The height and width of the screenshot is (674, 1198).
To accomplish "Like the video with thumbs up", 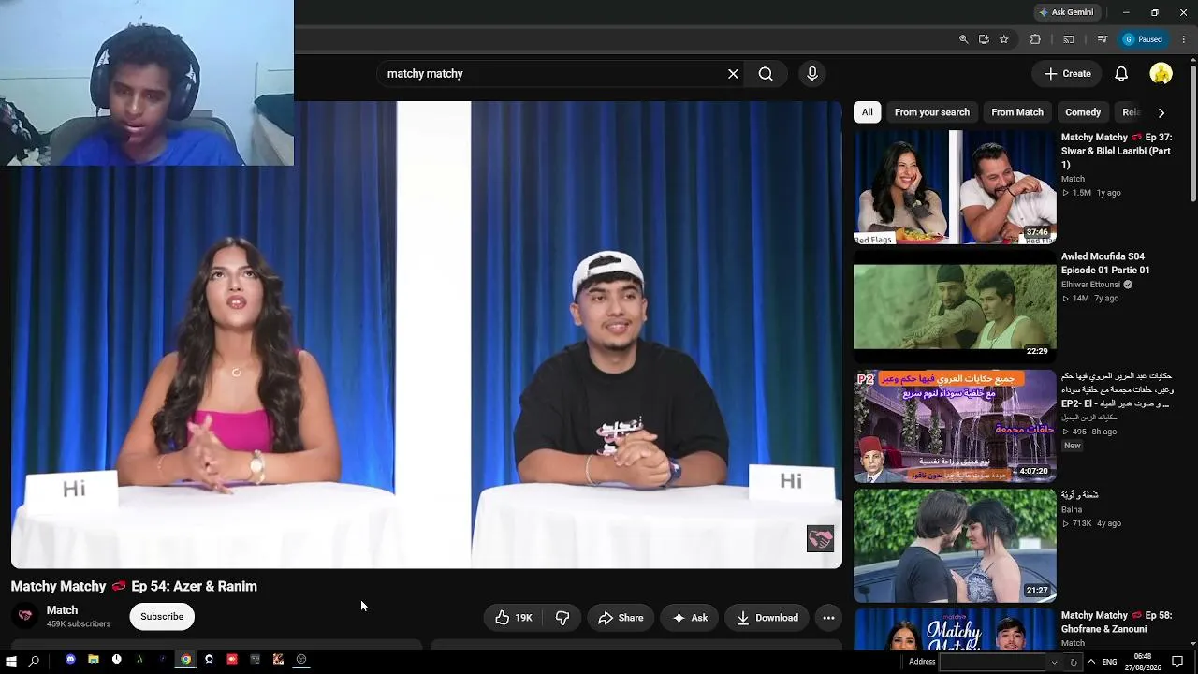I will 514,618.
